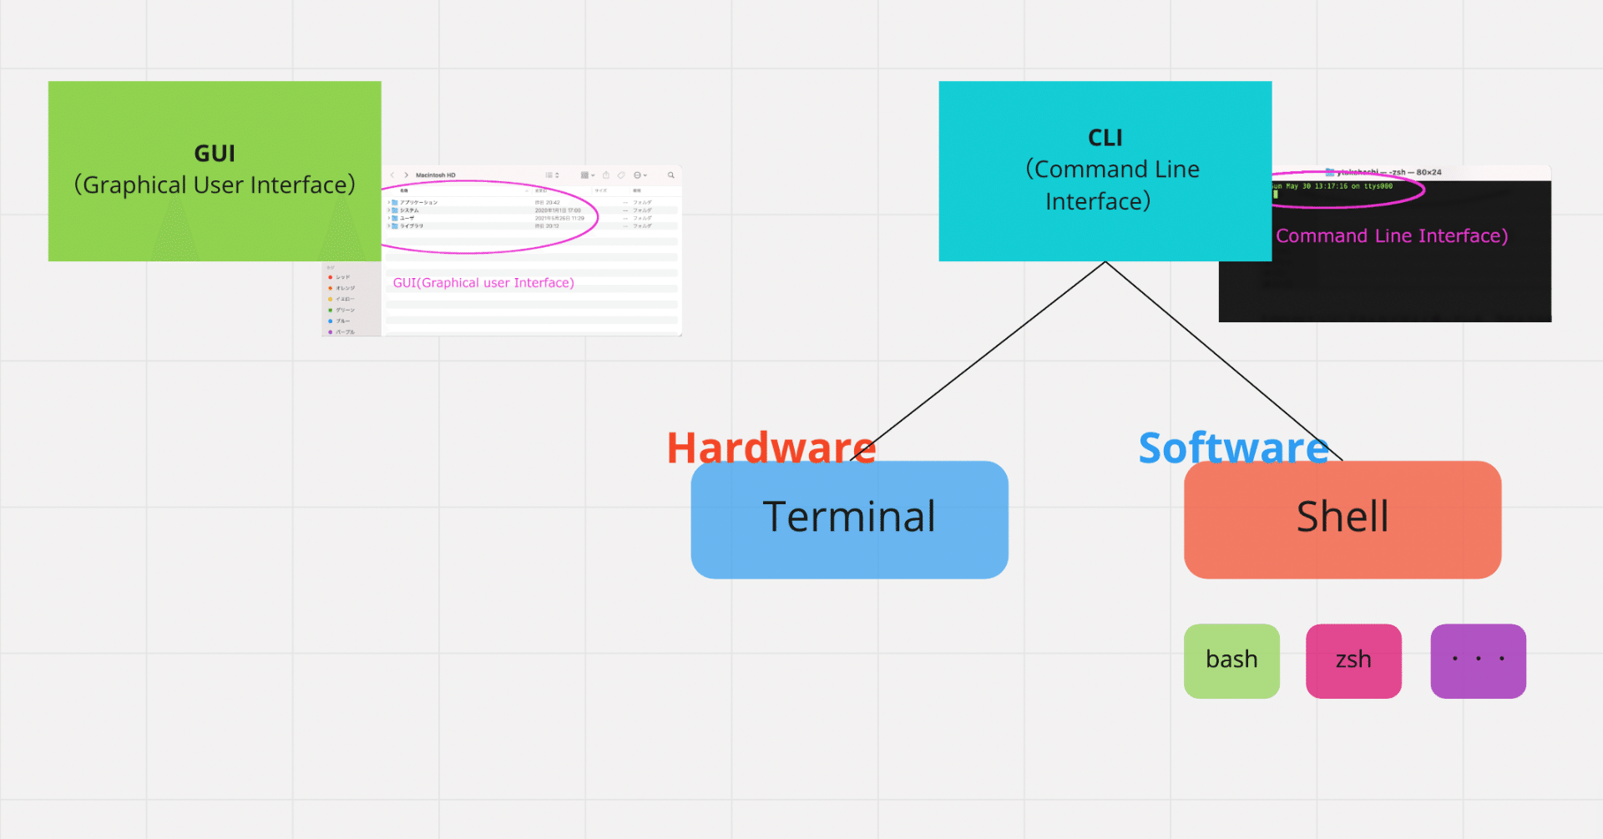Image resolution: width=1603 pixels, height=839 pixels.
Task: Click the ユーザ folder icon
Action: coord(395,218)
